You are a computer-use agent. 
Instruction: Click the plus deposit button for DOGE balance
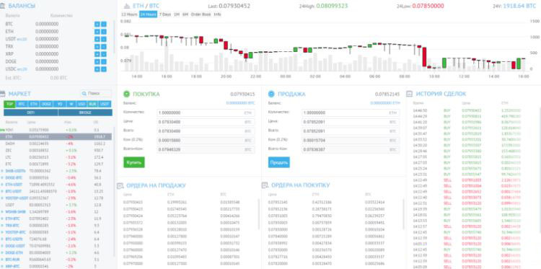[97, 62]
